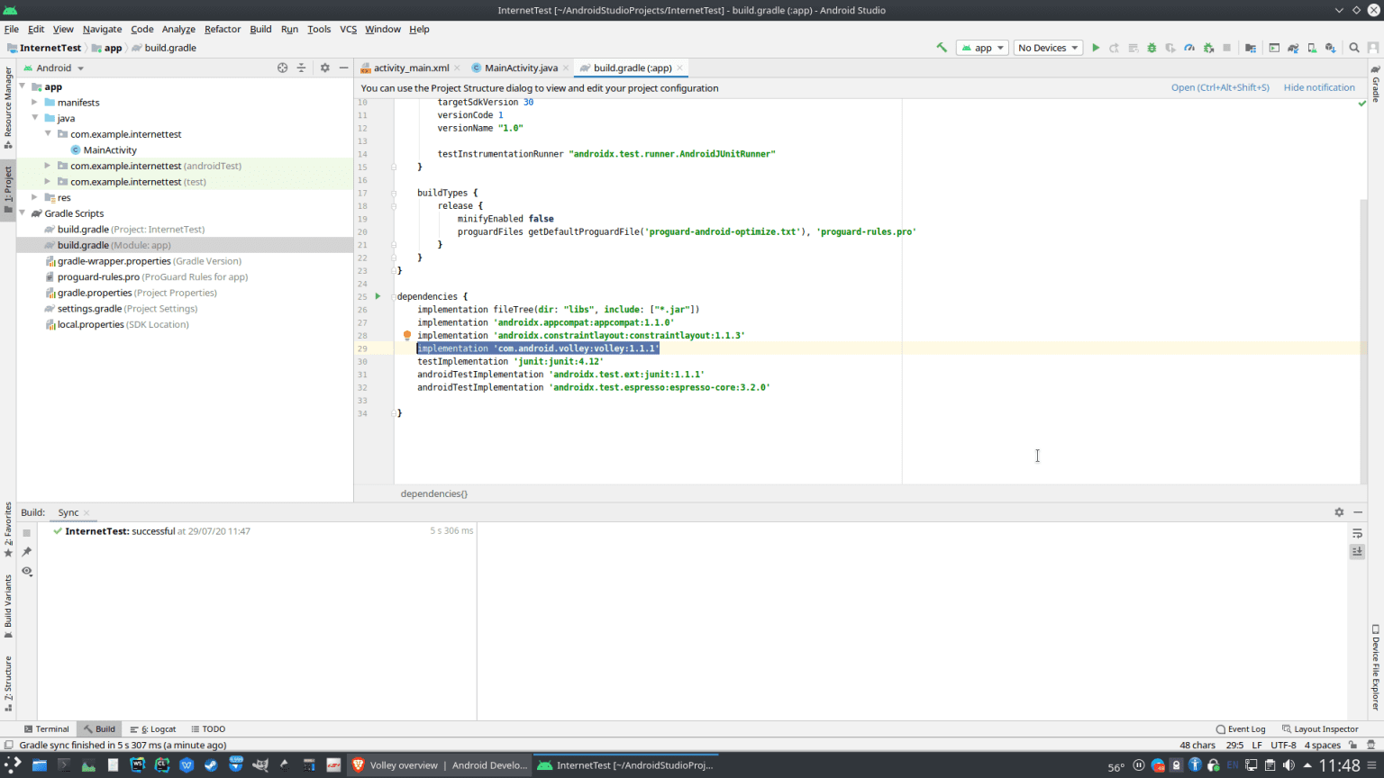Click the Search Everywhere magnifier icon
Image resolution: width=1384 pixels, height=778 pixels.
click(x=1354, y=48)
